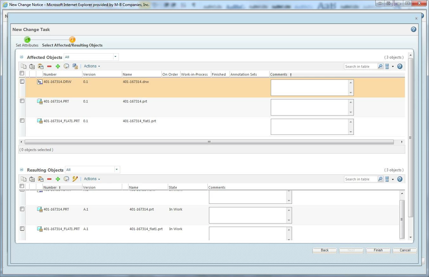Click the Cancel button
Screen dimensions: 429x277
[405, 250]
